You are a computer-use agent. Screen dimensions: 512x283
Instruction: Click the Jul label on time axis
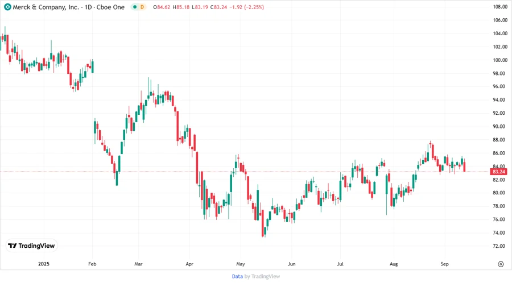pos(340,264)
